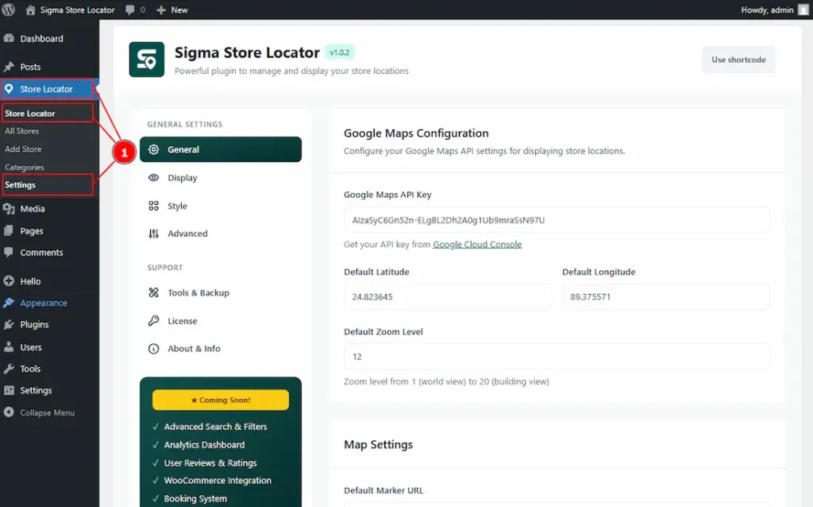Switch to the Style settings tab
Screen dimensions: 813x507
tap(221, 206)
